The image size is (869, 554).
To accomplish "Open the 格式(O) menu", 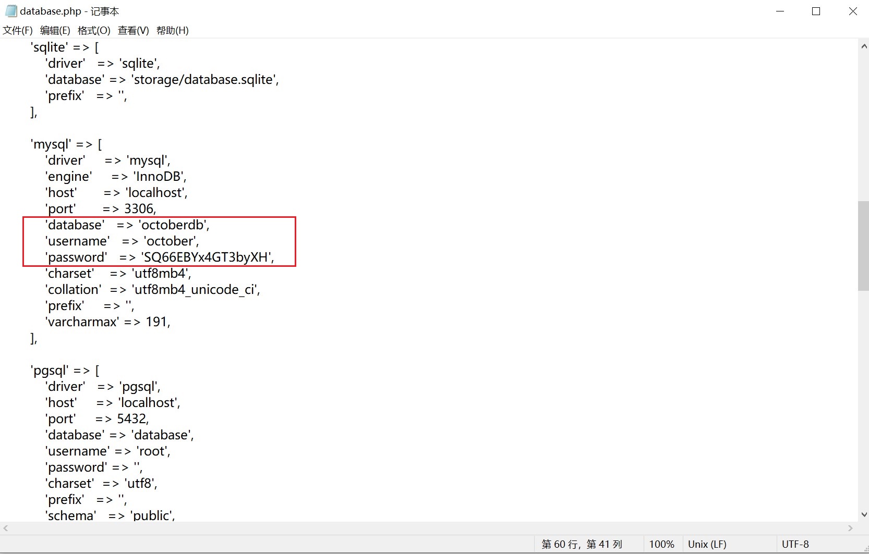I will 94,30.
